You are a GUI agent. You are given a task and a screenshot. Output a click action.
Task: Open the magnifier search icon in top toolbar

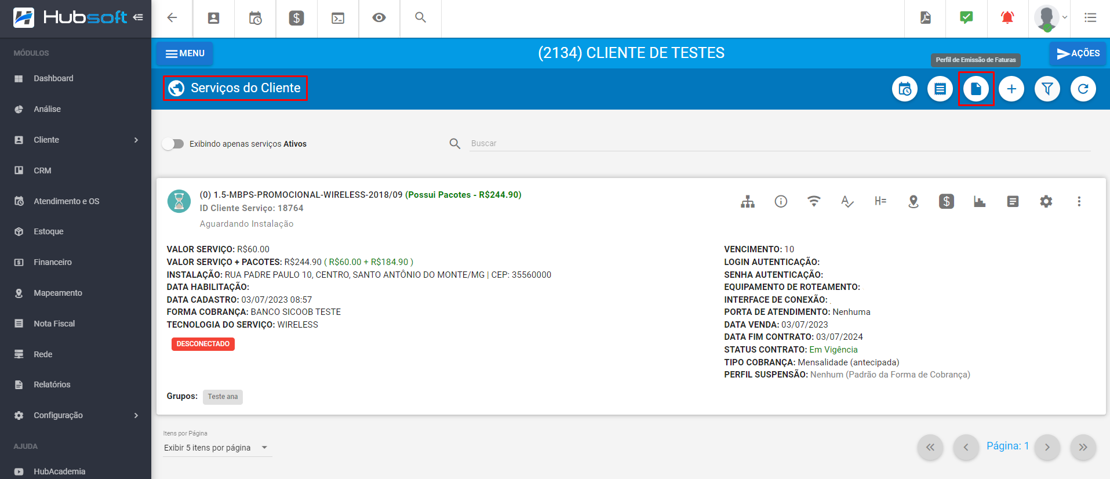point(421,17)
